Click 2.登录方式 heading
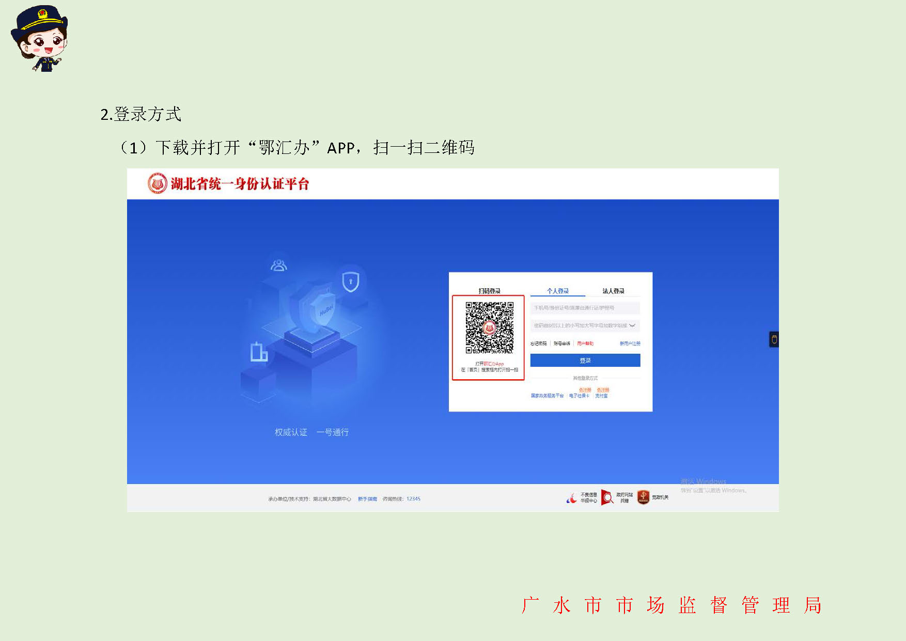 [x=141, y=114]
